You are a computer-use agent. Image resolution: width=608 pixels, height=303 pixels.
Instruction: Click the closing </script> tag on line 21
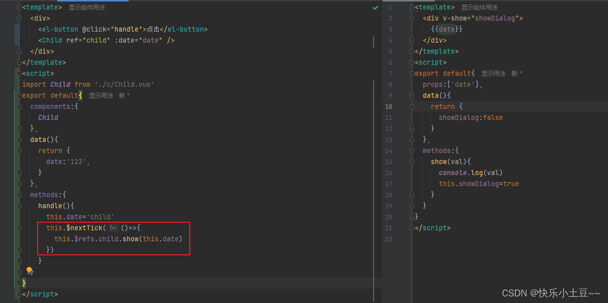click(433, 228)
